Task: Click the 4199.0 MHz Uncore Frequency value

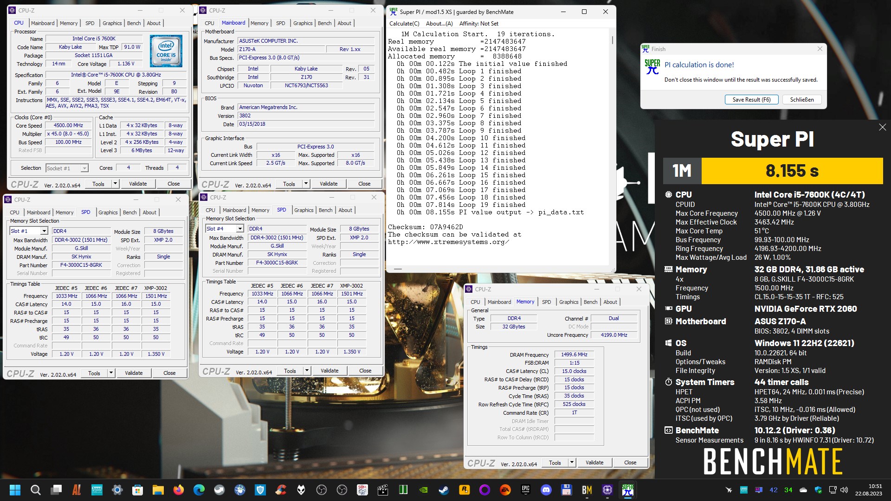Action: click(613, 335)
